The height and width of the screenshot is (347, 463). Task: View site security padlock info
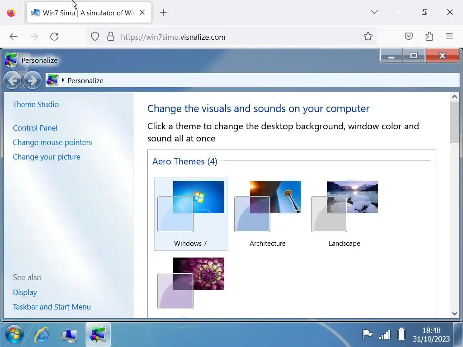tap(111, 37)
